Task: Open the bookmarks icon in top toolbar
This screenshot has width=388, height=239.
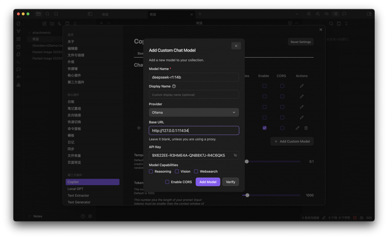Action: (x=56, y=14)
